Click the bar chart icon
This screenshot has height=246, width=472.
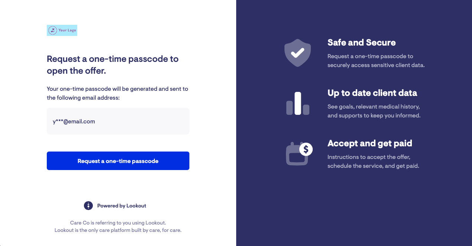(x=297, y=103)
